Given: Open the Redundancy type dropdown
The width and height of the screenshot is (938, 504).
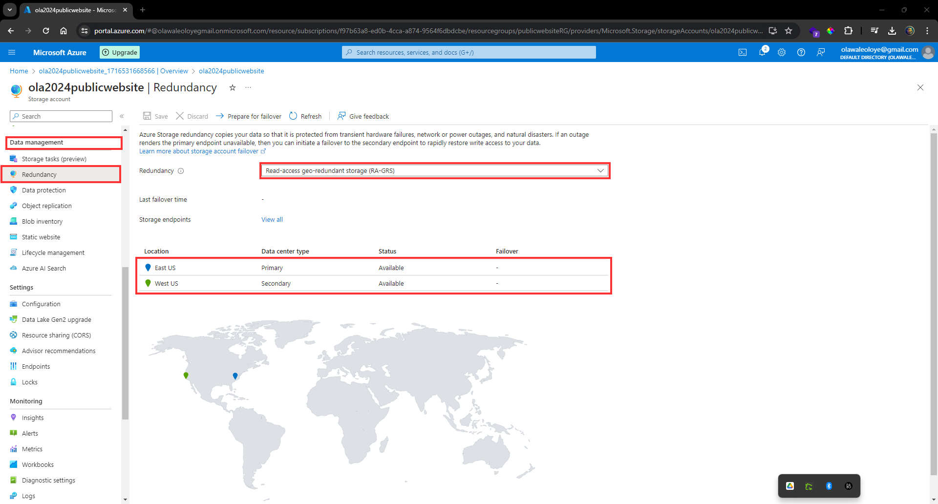Looking at the screenshot, I should [x=600, y=171].
